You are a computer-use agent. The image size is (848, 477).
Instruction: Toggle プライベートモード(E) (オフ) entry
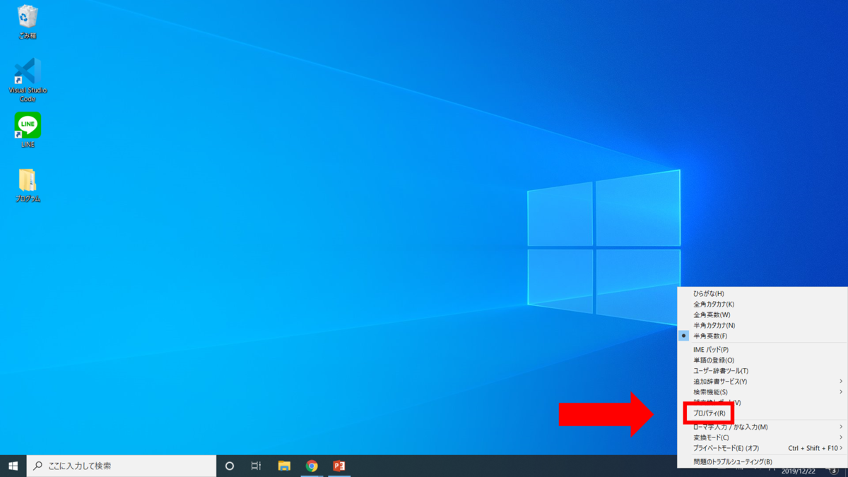click(x=762, y=448)
